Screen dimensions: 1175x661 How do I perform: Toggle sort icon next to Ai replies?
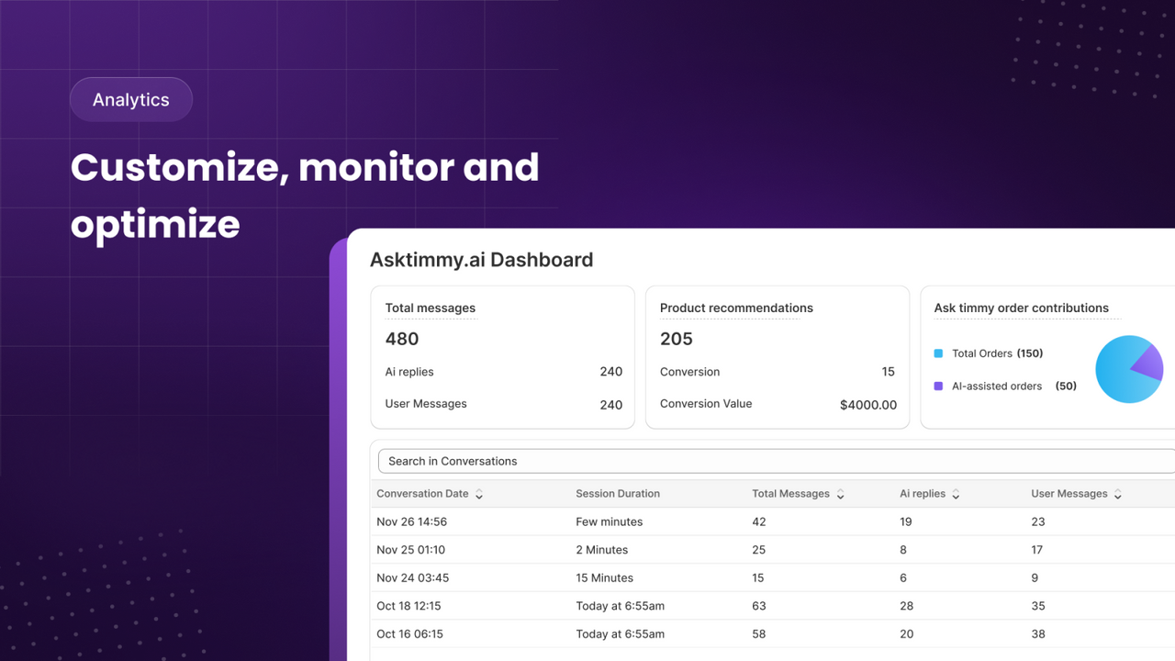click(956, 494)
